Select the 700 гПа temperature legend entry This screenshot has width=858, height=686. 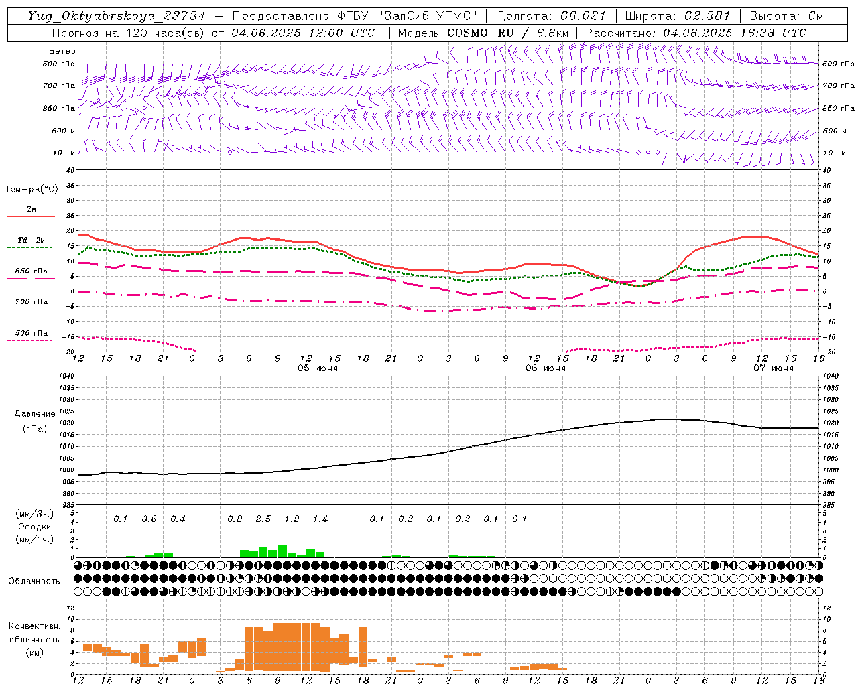pyautogui.click(x=32, y=302)
